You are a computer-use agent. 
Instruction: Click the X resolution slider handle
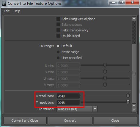click(128, 96)
